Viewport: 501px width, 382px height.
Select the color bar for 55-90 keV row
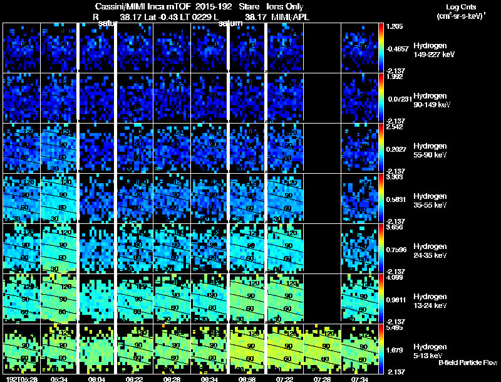tap(381, 149)
